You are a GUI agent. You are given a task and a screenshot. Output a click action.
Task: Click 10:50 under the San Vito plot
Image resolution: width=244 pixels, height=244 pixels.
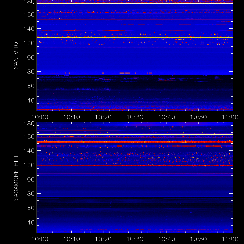coord(199,117)
